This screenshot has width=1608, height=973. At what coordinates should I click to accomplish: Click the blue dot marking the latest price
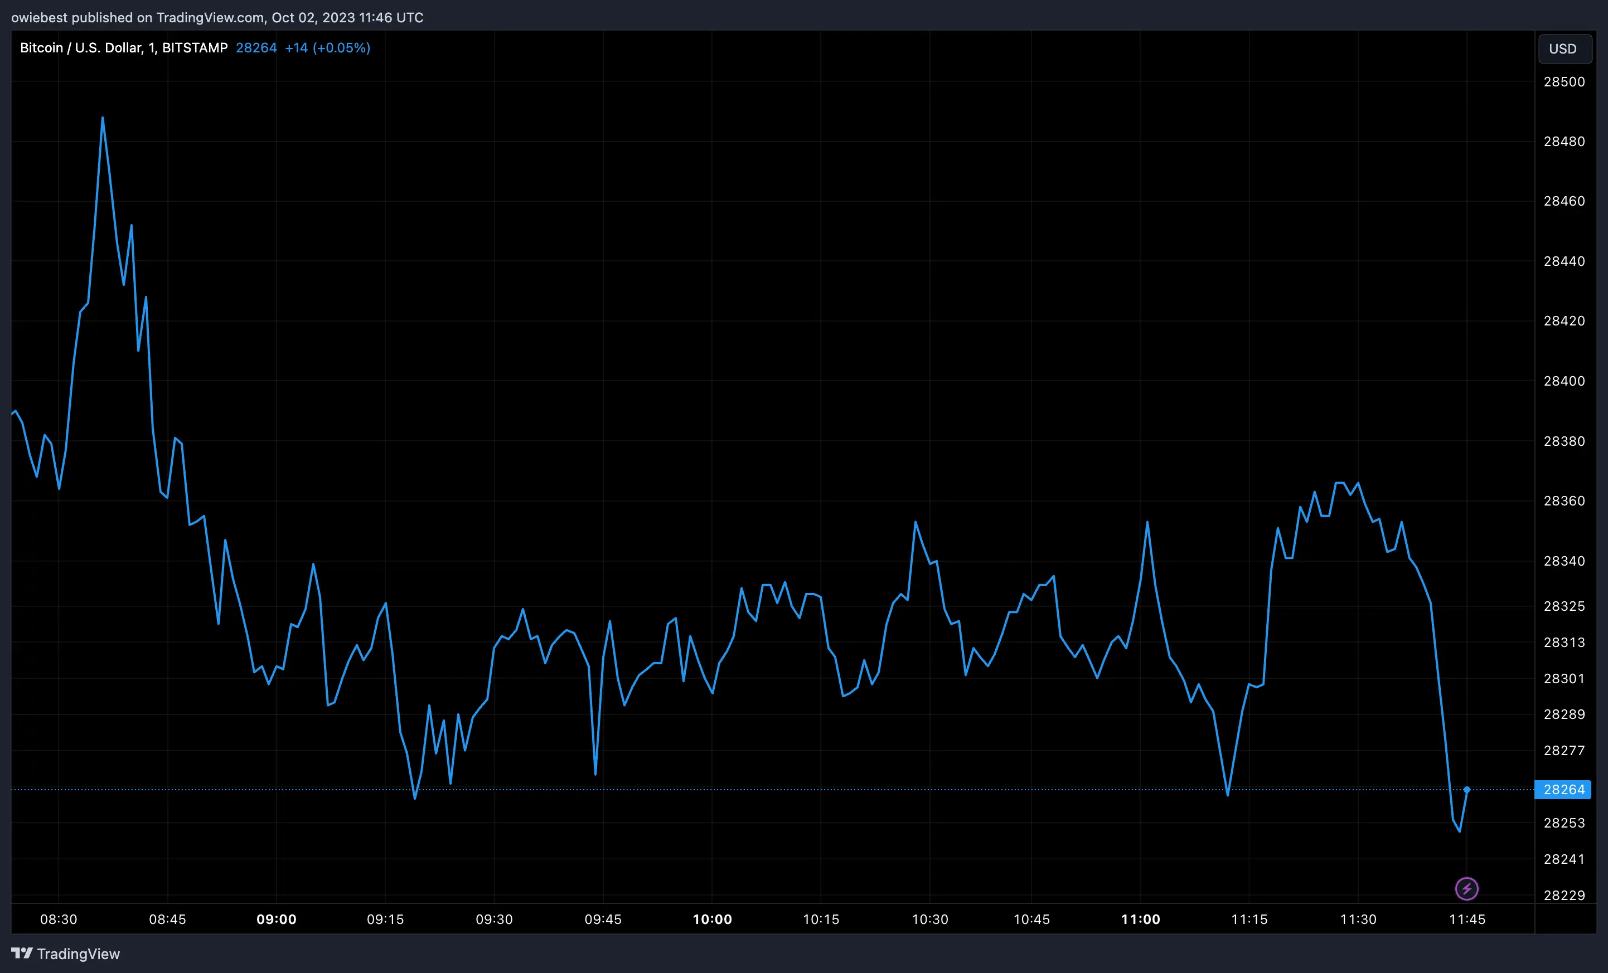(1467, 790)
